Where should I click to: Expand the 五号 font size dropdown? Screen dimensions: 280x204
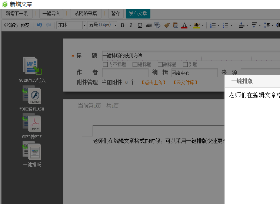[115, 25]
